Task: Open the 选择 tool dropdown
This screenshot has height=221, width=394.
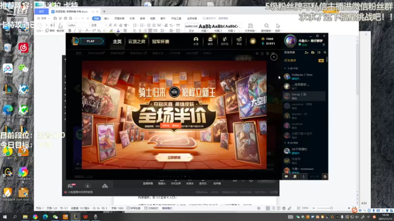Action: click(278, 28)
